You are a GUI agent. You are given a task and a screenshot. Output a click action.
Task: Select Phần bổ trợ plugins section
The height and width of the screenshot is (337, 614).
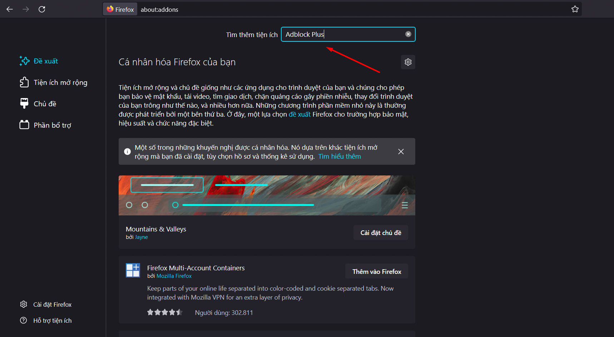[x=45, y=125]
